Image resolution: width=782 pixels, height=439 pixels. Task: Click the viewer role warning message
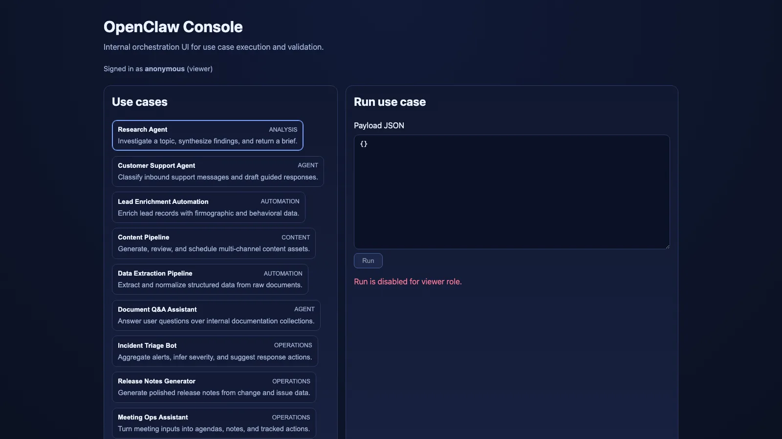(x=408, y=281)
